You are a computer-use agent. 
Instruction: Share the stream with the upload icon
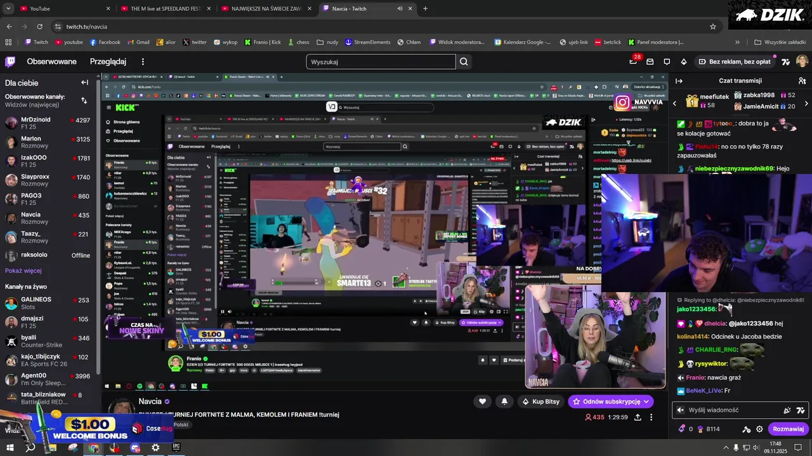coord(638,417)
